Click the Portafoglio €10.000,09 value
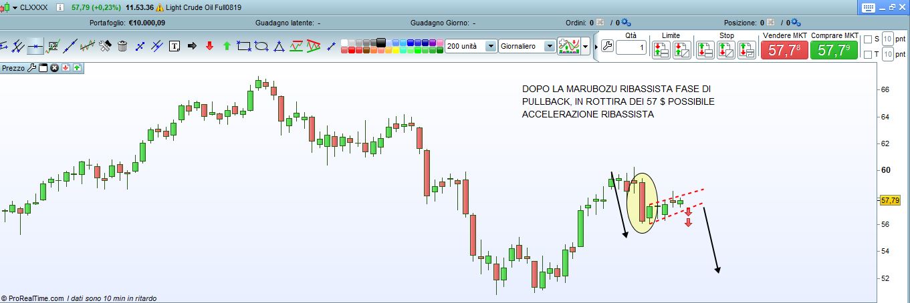This screenshot has width=910, height=303. [x=147, y=22]
